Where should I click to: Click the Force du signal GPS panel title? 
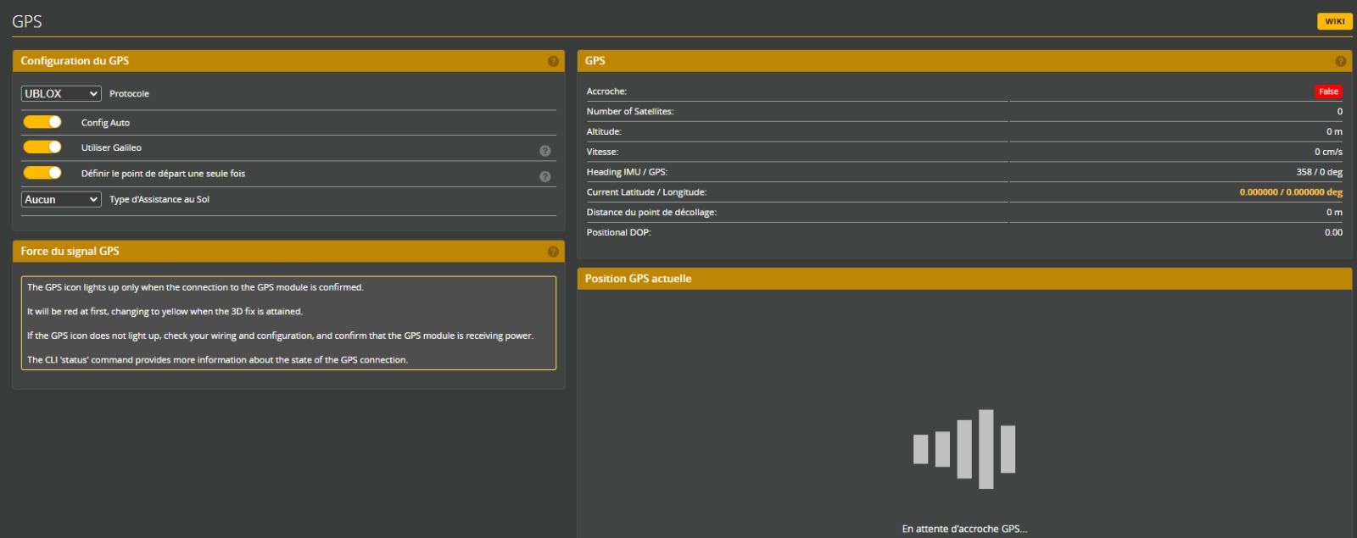[x=70, y=252]
